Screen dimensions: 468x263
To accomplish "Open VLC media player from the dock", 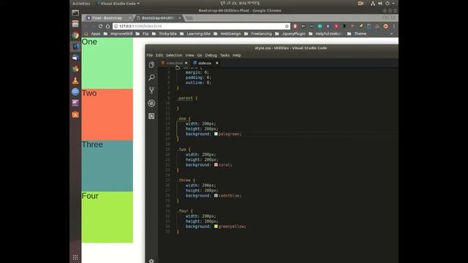I will point(75,80).
